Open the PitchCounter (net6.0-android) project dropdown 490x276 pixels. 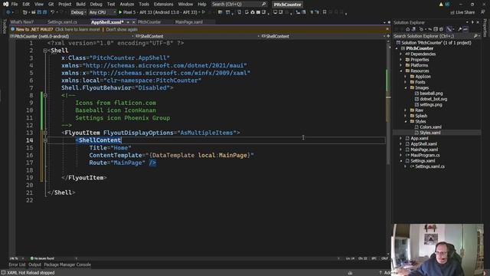pyautogui.click(x=72, y=36)
